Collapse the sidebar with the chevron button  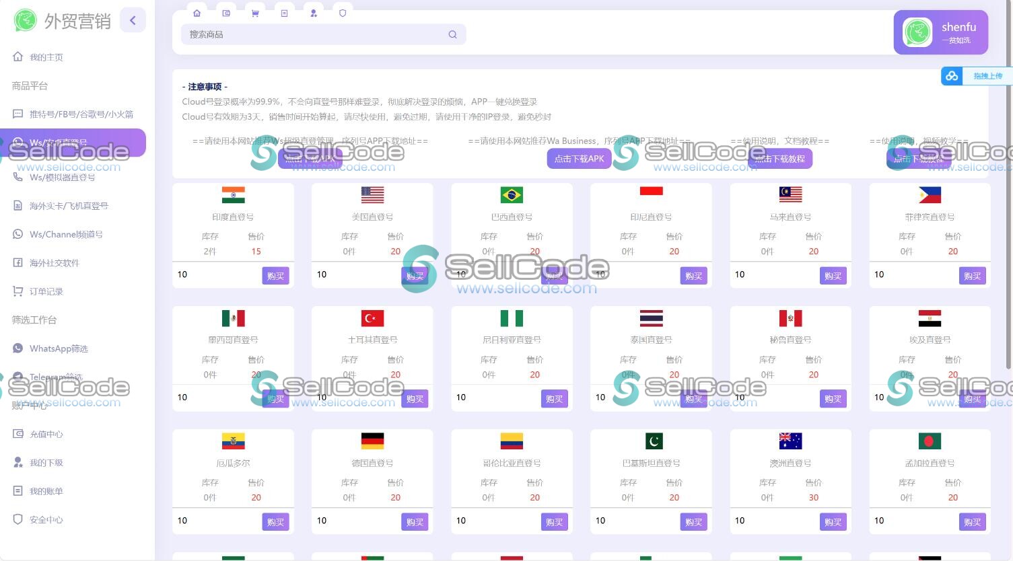pos(133,20)
